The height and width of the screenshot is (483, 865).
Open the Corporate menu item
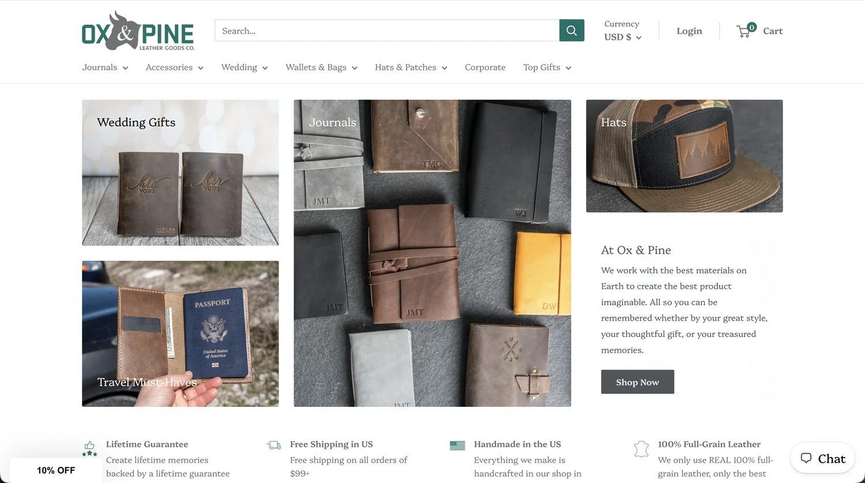[x=485, y=68]
